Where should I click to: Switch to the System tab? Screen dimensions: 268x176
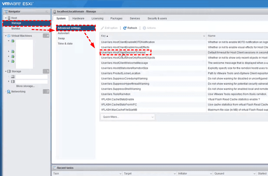pyautogui.click(x=61, y=19)
